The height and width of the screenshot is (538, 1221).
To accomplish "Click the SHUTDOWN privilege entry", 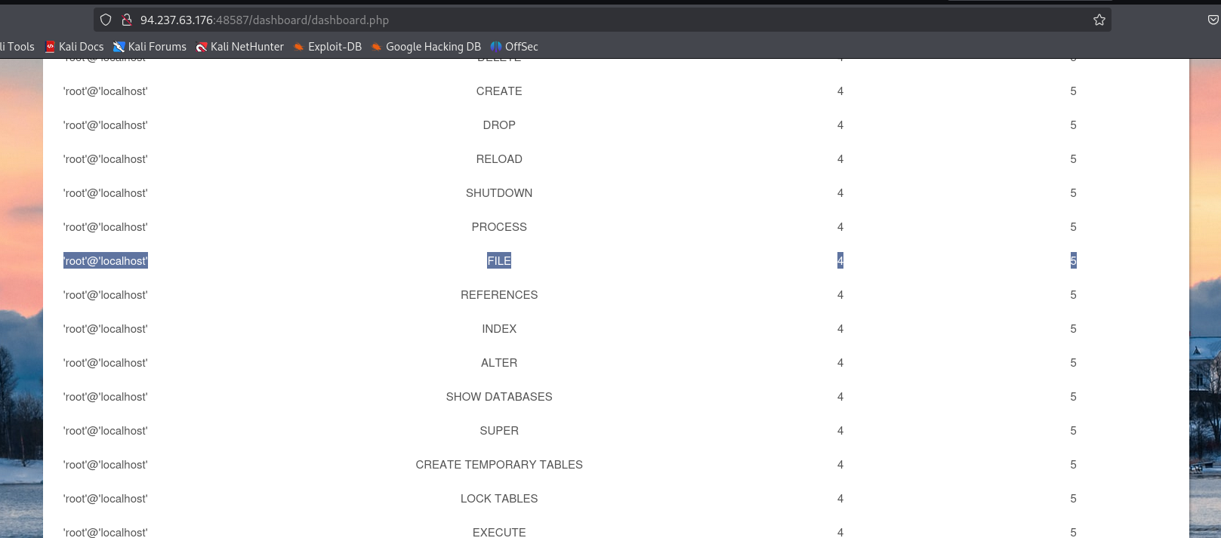I will [499, 193].
